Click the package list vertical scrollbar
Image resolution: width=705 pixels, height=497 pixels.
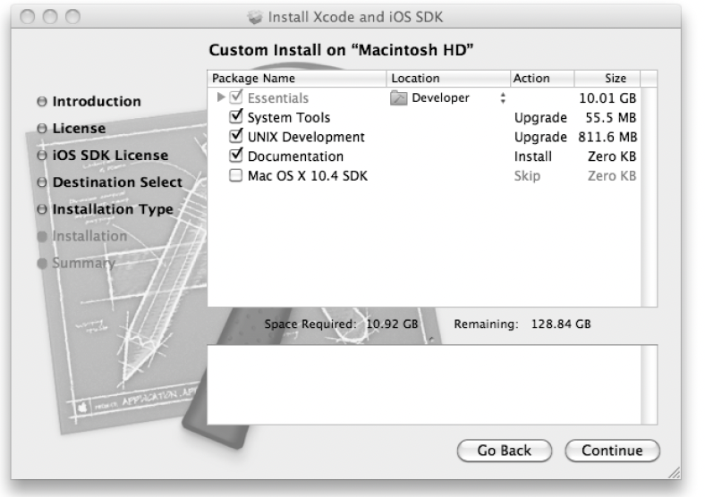coord(649,197)
